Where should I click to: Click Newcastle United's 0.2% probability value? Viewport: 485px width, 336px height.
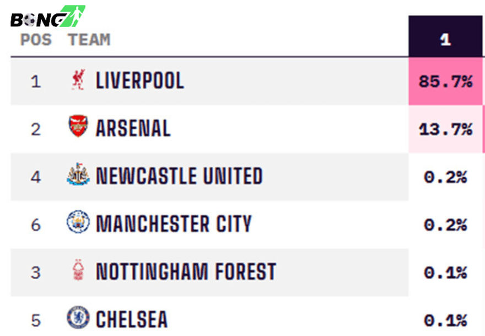[x=445, y=177]
